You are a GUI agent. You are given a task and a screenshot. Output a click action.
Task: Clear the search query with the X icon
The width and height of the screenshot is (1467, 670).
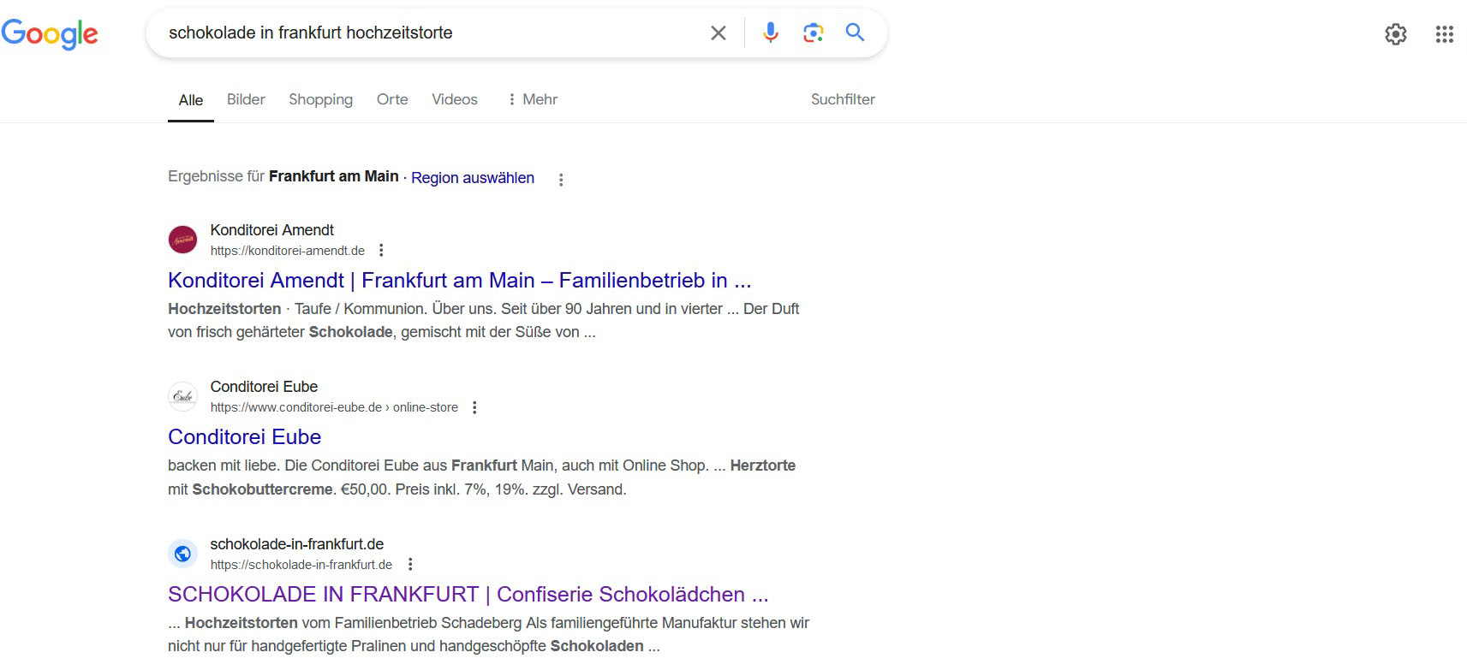(x=719, y=33)
